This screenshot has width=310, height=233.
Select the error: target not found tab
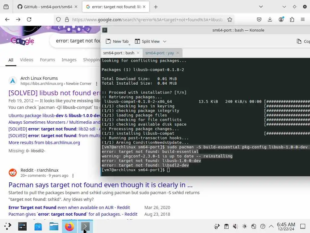coord(116,7)
